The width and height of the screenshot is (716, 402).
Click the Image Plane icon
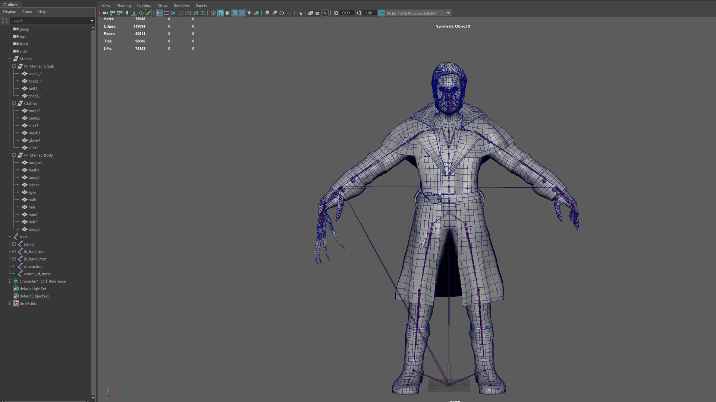(x=134, y=13)
